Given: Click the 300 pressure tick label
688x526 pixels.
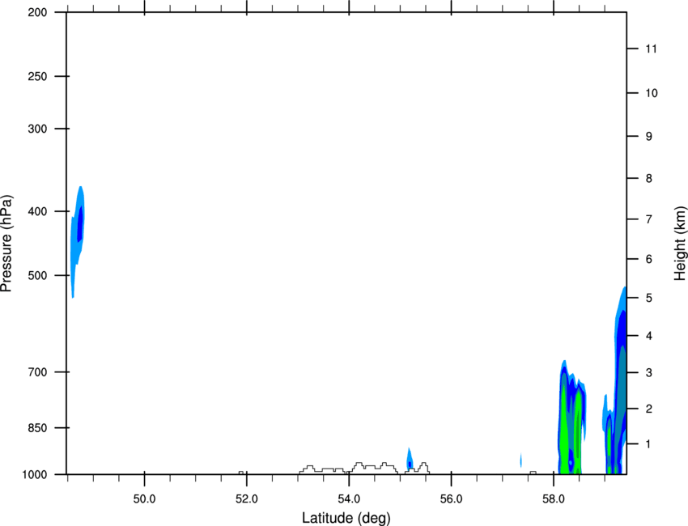Looking at the screenshot, I should click(37, 129).
